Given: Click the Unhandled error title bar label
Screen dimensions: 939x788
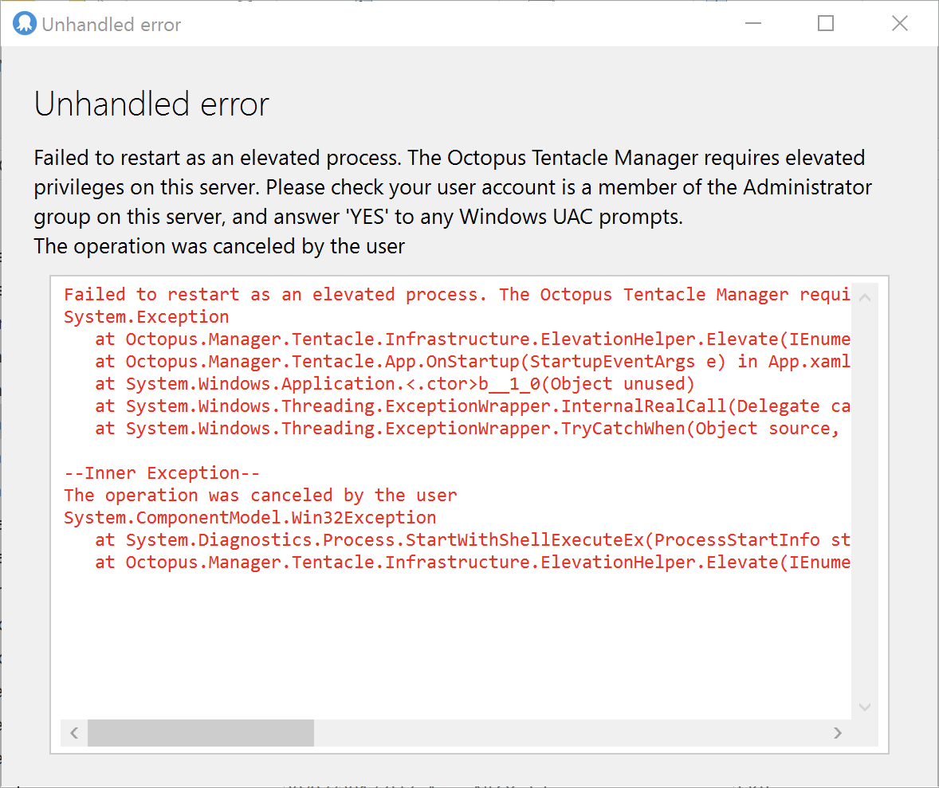Looking at the screenshot, I should pos(111,24).
